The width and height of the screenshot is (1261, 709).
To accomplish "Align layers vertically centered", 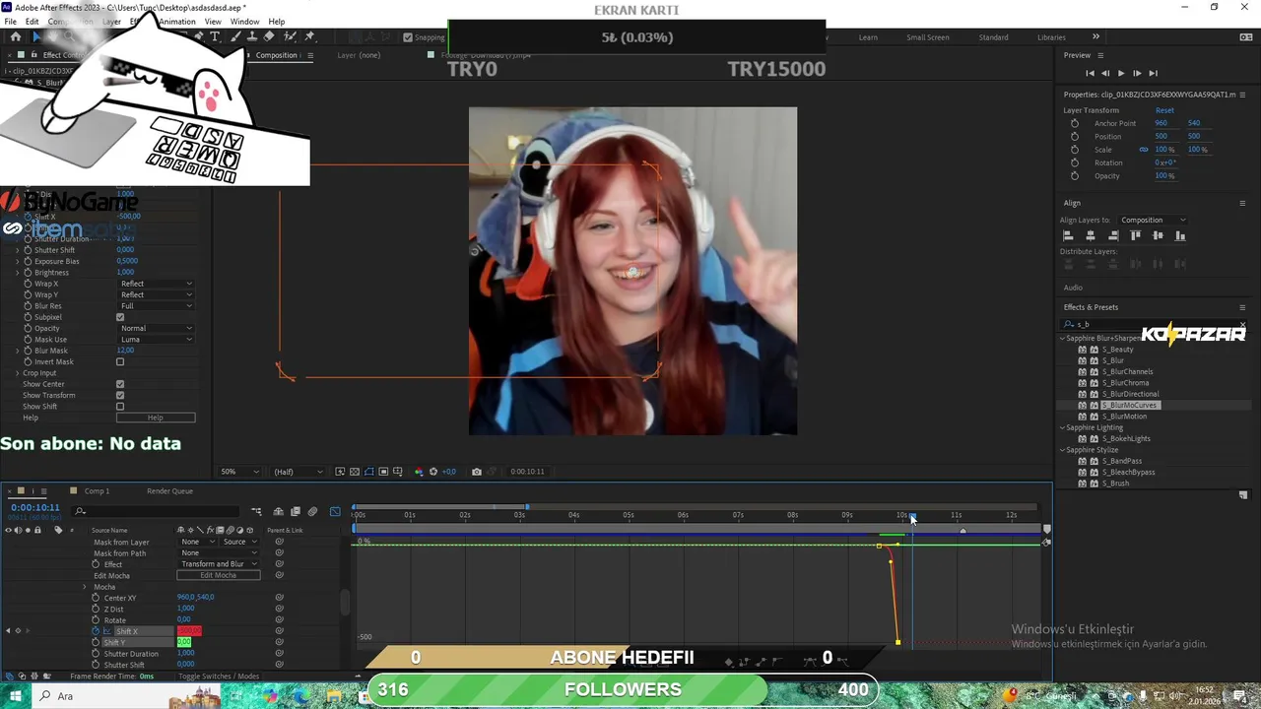I will pos(1158,235).
